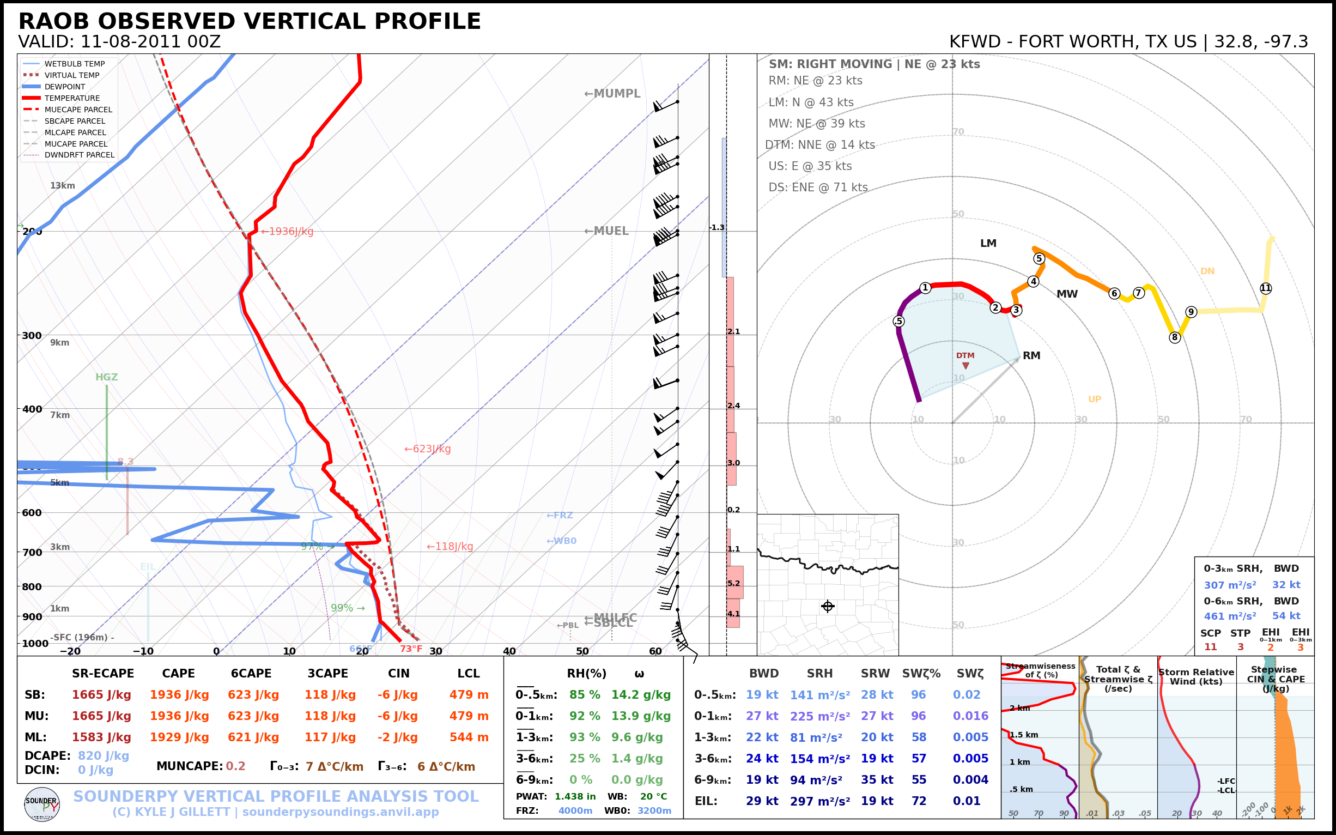Image resolution: width=1336 pixels, height=835 pixels.
Task: Click the green HGZ zone label
Action: 107,377
